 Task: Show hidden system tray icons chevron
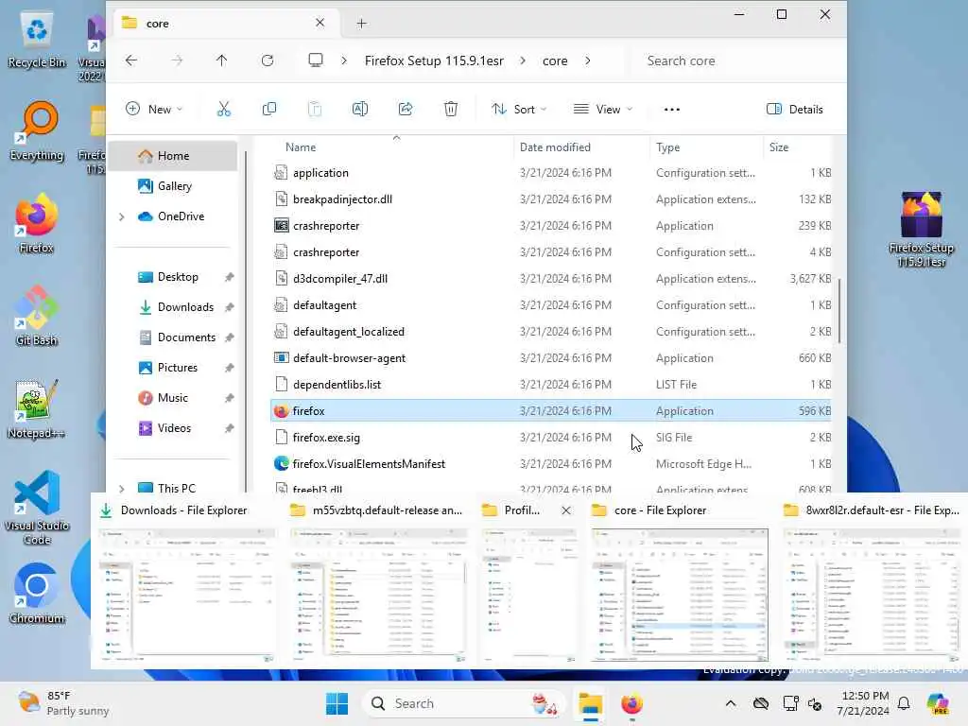click(731, 703)
